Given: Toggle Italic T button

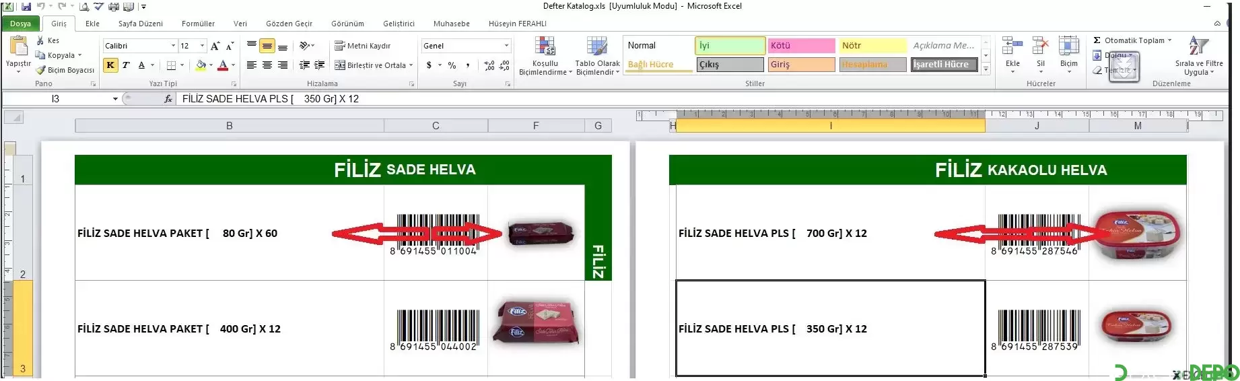Looking at the screenshot, I should point(125,65).
